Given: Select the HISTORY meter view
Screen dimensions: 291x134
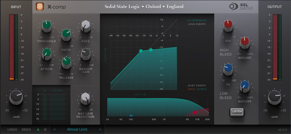Looking at the screenshot, I should click(x=57, y=91).
